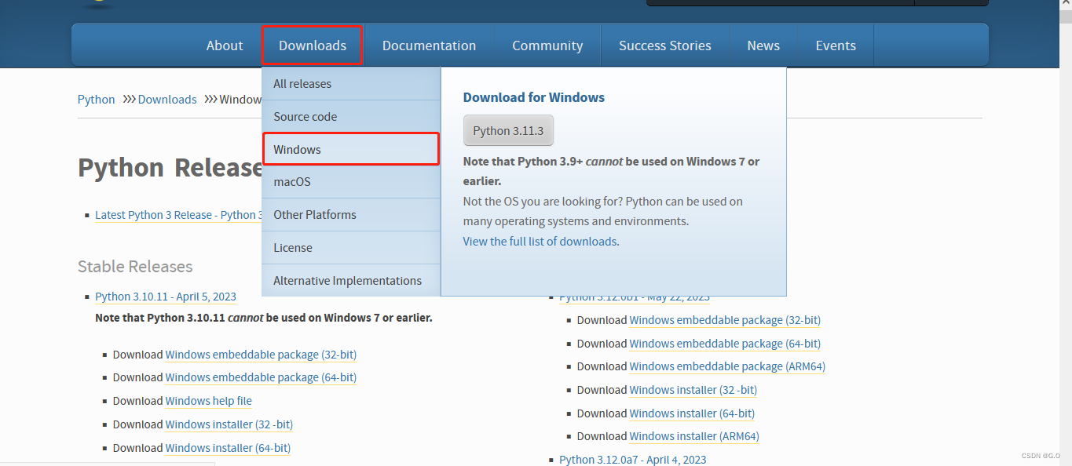Choose Windows in the Downloads dropdown
Viewport: 1072px width, 466px height.
click(x=351, y=149)
